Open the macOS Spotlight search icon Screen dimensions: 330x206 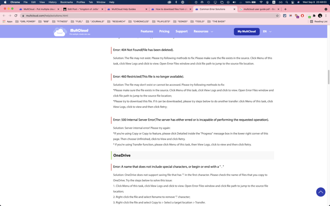pyautogui.click(x=286, y=2)
